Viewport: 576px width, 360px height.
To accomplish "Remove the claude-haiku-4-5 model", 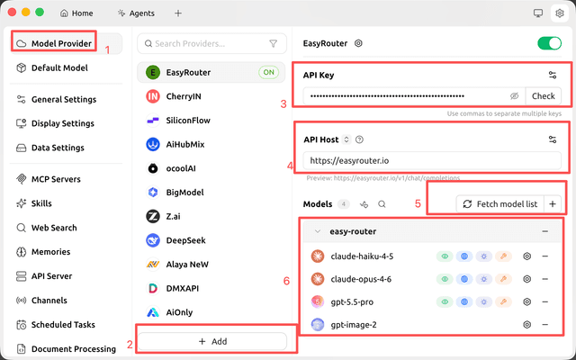I will tap(545, 256).
